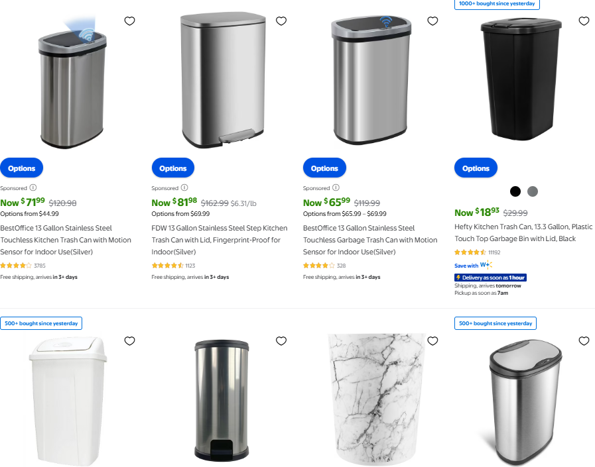This screenshot has width=595, height=467.
Task: Open Hefty Kitchen Trash Can 13.3 Gallon link
Action: click(x=523, y=233)
